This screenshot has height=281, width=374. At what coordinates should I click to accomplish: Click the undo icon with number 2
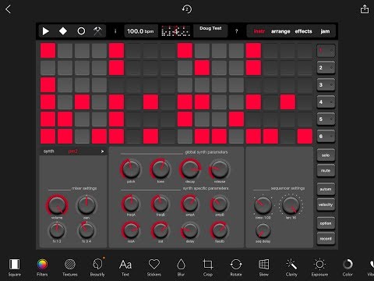point(186,9)
